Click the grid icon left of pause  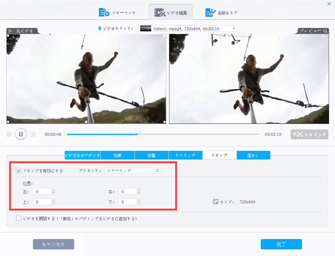pyautogui.click(x=9, y=134)
